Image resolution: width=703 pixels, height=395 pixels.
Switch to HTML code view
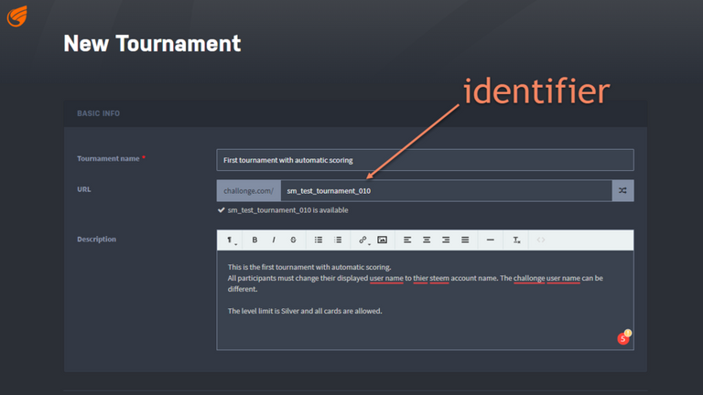[x=541, y=240]
